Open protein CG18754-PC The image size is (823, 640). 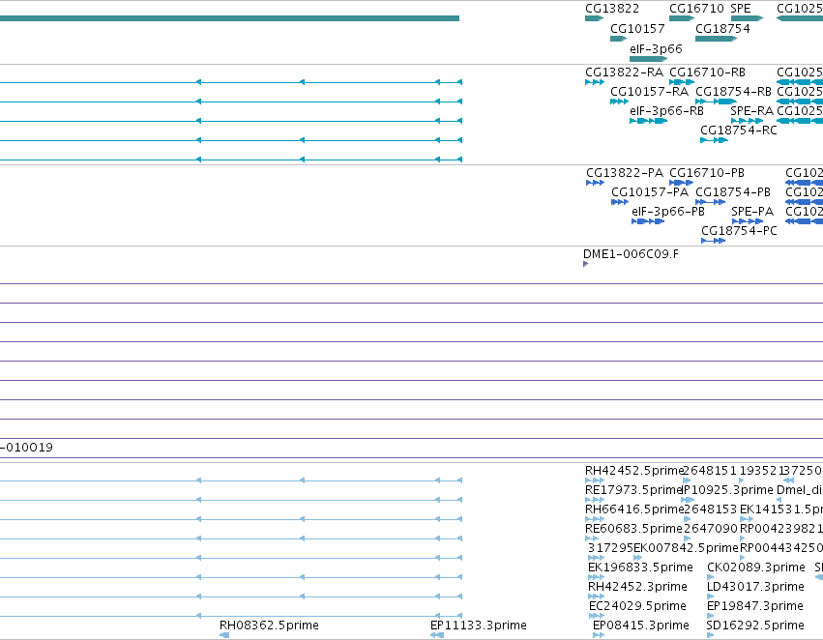tap(739, 231)
